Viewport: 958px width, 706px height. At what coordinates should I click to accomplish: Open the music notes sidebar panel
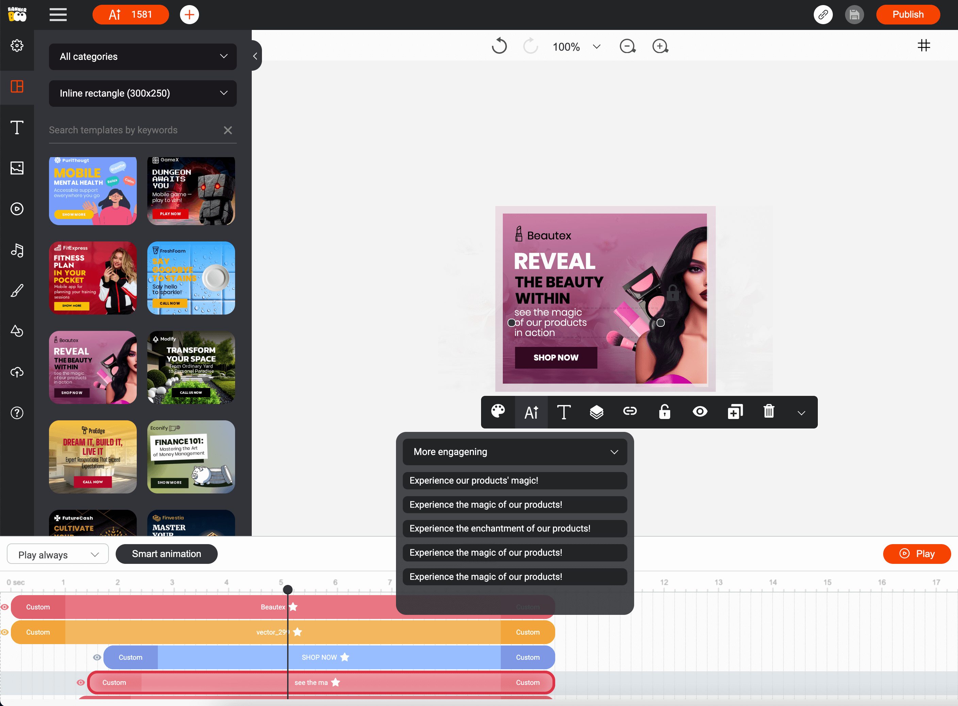[x=17, y=250]
